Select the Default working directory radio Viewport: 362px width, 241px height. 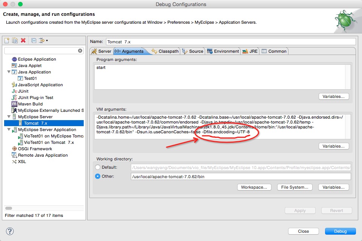tap(98, 167)
